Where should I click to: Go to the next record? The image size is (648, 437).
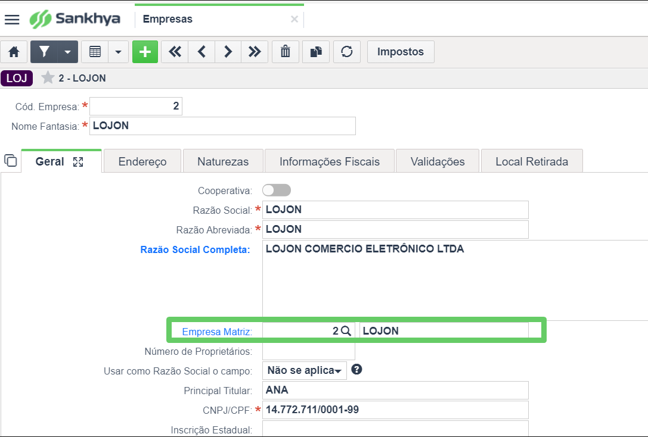(x=228, y=52)
